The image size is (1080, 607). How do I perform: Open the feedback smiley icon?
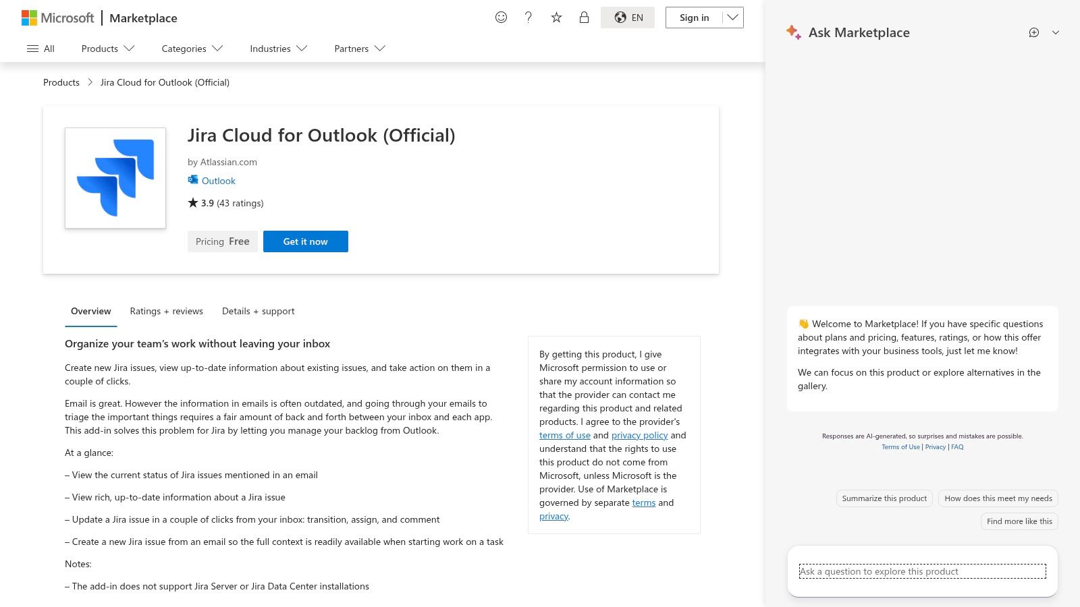point(501,18)
